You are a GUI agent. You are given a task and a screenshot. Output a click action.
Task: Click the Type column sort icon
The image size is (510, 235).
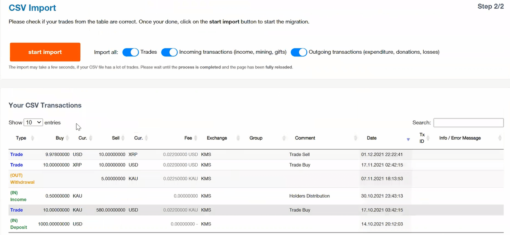pyautogui.click(x=33, y=138)
